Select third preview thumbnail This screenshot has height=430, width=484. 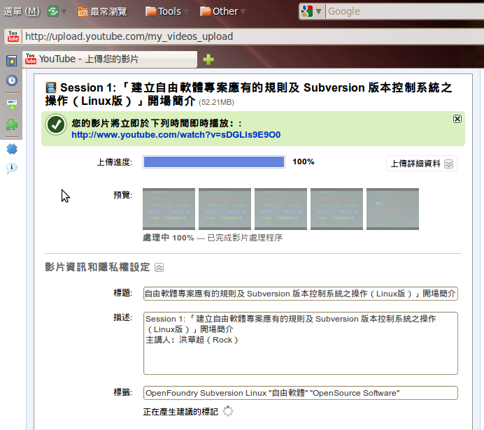tap(281, 209)
